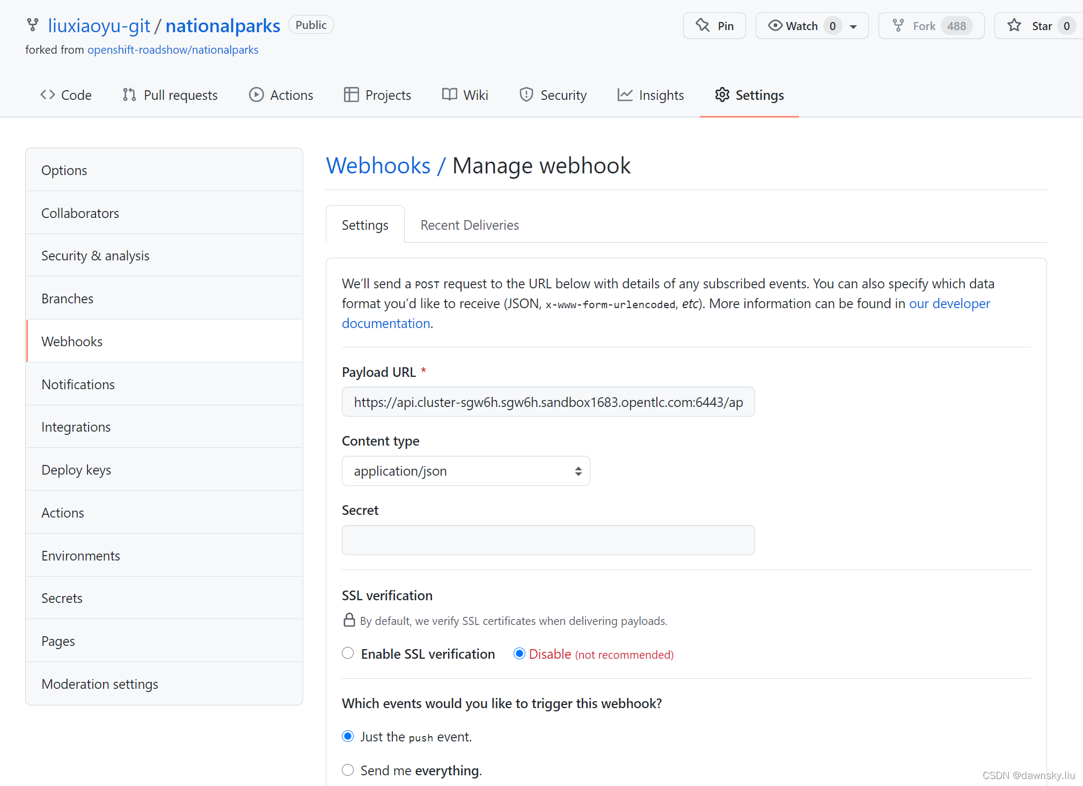Click the Wiki book icon
This screenshot has height=786, width=1083.
450,94
